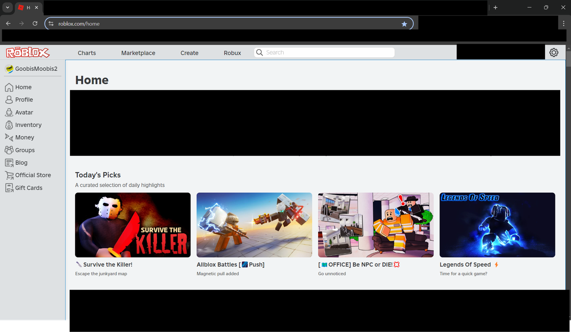Click the roblox.com/home address bar
Image resolution: width=571 pixels, height=332 pixels.
tap(229, 24)
